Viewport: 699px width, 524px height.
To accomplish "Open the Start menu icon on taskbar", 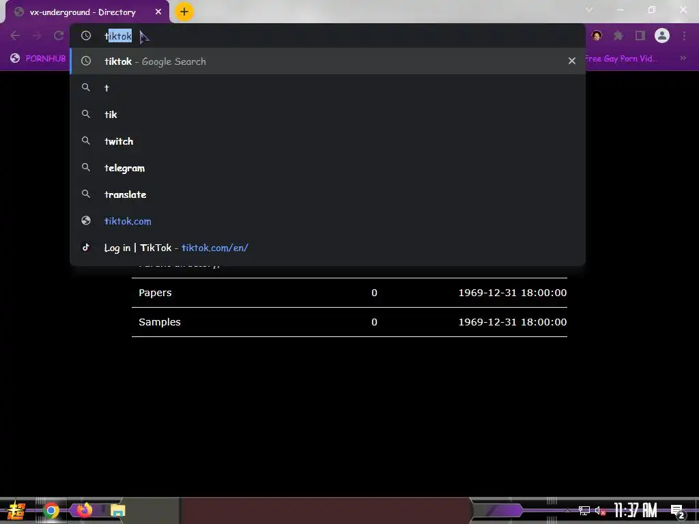I will pos(16,510).
